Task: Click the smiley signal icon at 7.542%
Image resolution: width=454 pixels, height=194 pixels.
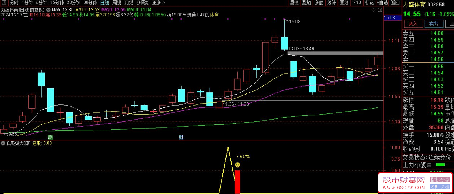Action: [238, 165]
